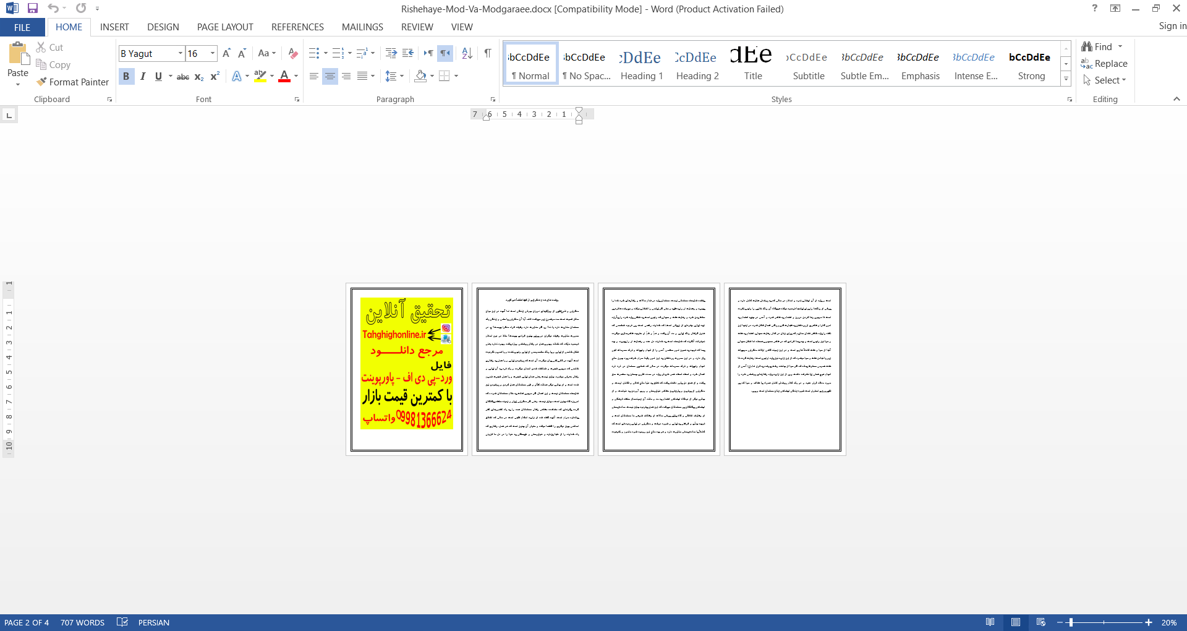The image size is (1187, 631).
Task: Set left-to-right text direction
Action: 428,54
